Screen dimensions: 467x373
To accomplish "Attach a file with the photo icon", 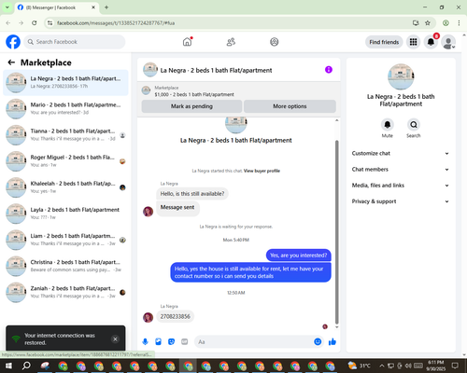I will 158,342.
